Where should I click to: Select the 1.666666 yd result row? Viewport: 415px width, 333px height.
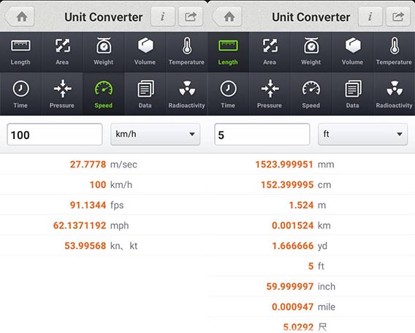click(x=311, y=246)
